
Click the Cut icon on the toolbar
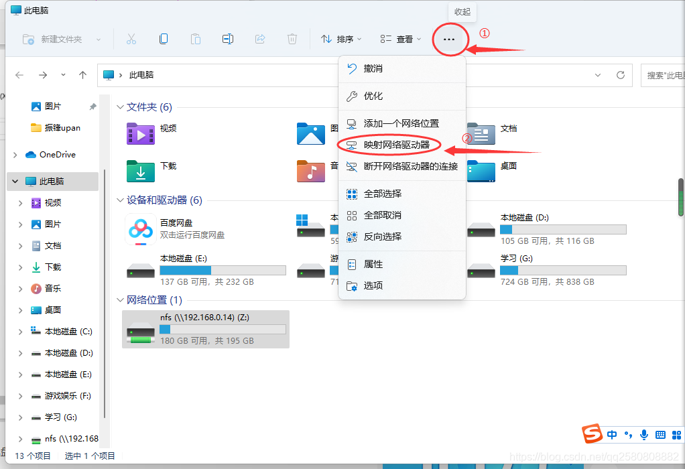pos(131,39)
